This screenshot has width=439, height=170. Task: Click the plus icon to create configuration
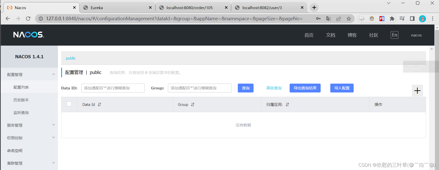417,91
